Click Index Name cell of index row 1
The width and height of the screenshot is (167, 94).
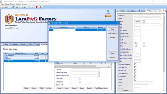pos(64,30)
